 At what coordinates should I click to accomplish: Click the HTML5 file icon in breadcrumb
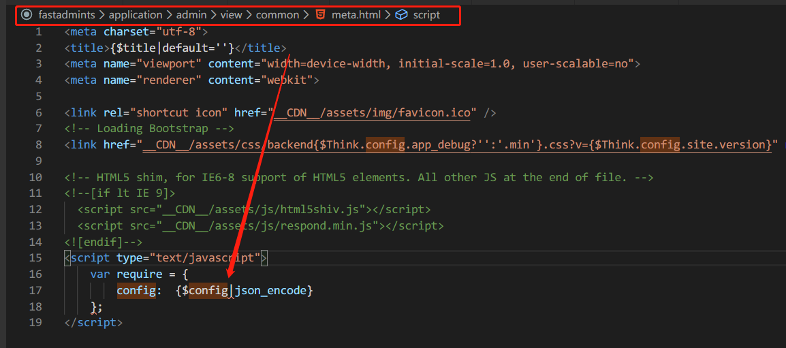click(320, 15)
